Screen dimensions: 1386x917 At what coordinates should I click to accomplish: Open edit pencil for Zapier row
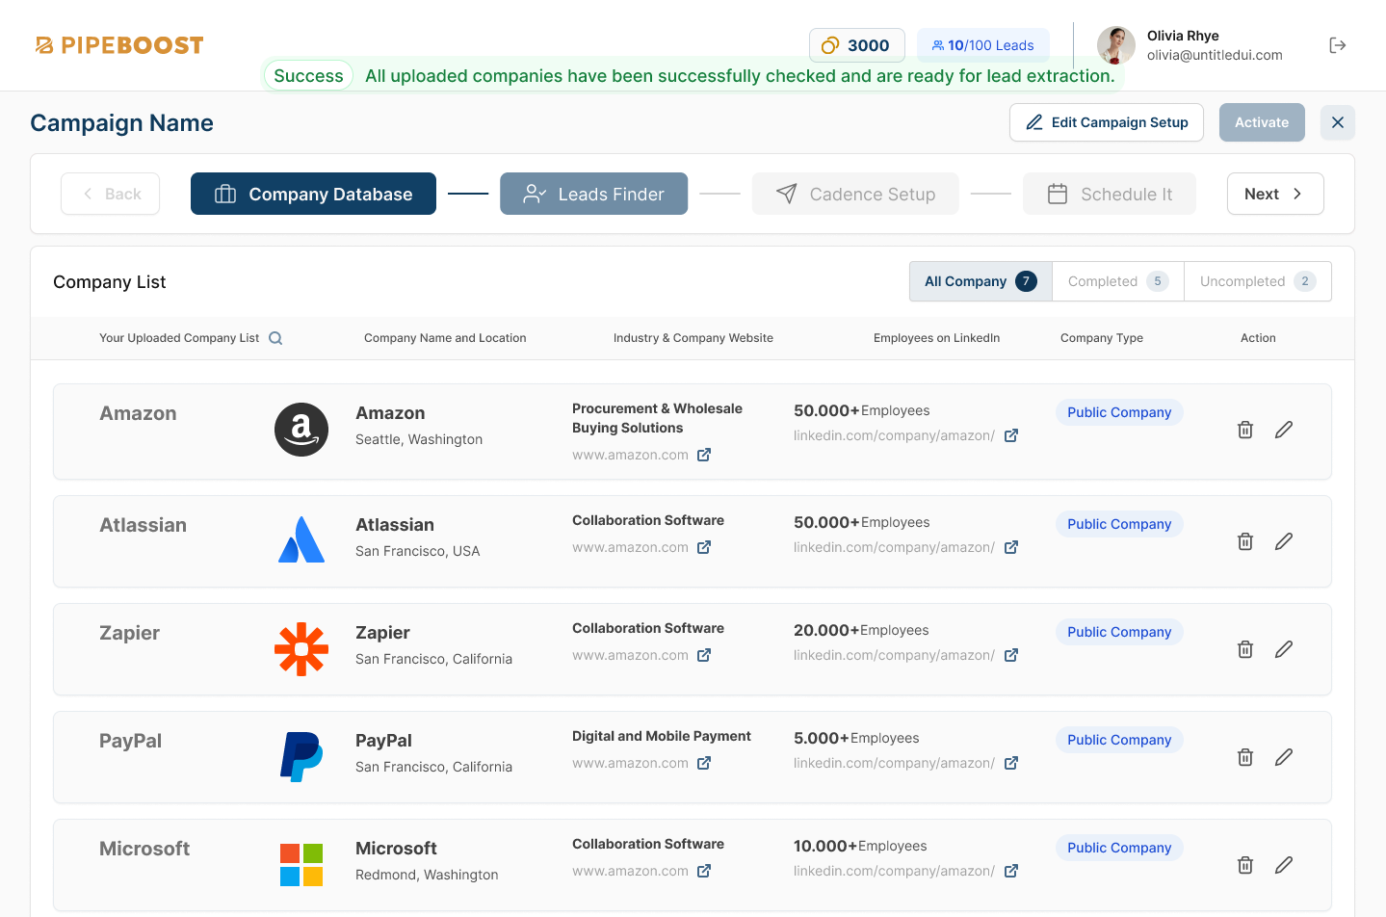click(1284, 649)
